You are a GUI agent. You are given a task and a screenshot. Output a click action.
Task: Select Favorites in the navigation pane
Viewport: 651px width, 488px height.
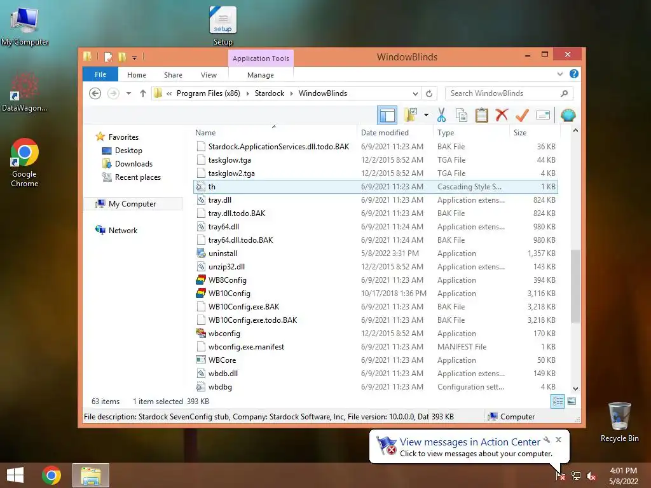[123, 137]
